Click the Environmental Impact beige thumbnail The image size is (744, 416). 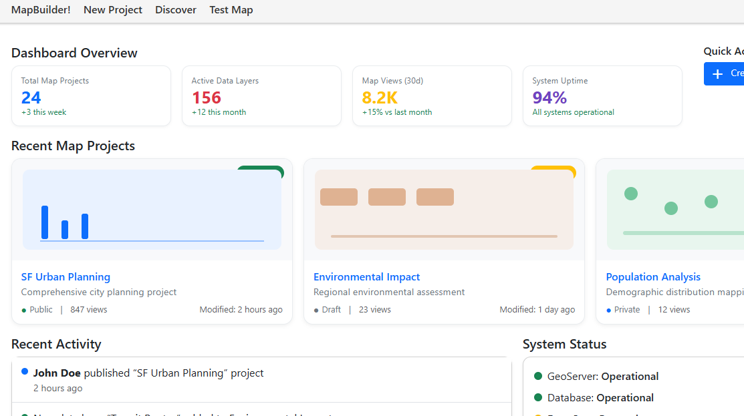(444, 210)
